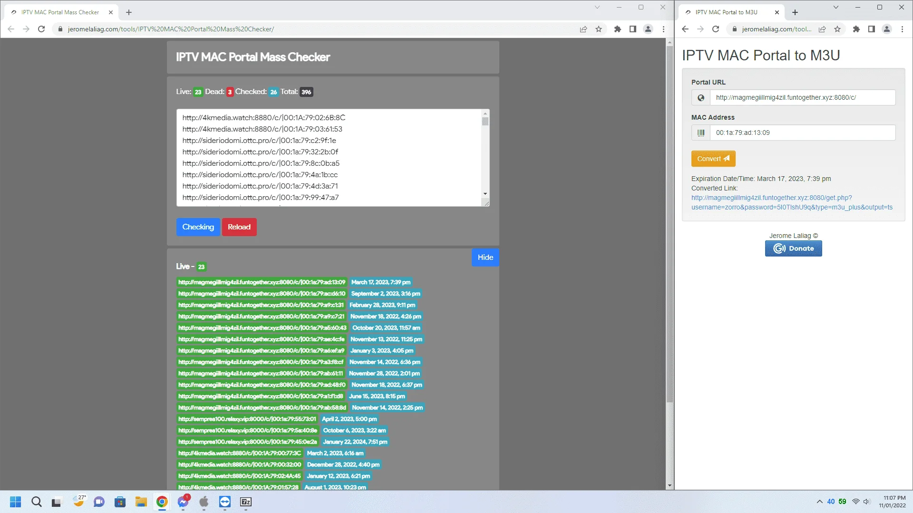This screenshot has width=913, height=513.
Task: Show hidden system tray icons
Action: click(x=819, y=502)
